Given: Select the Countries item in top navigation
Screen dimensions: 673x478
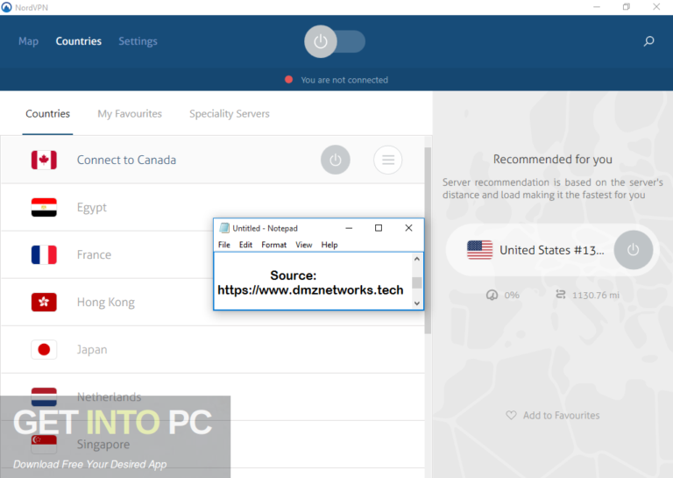Looking at the screenshot, I should [x=79, y=41].
